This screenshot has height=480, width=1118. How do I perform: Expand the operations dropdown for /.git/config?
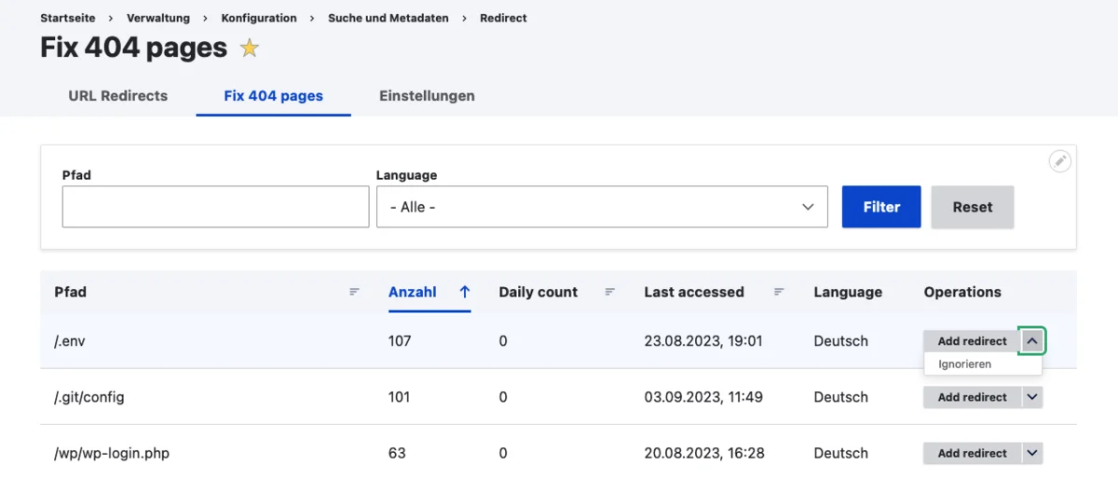coord(1032,397)
